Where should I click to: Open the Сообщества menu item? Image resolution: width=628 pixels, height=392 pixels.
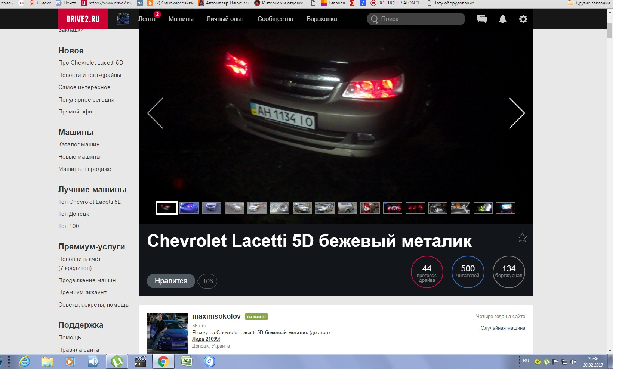coord(275,19)
